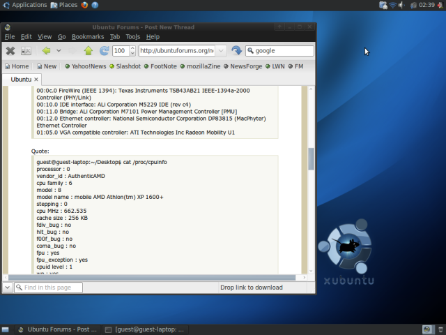Reload the page with the blue refresh icon
Image resolution: width=446 pixels, height=335 pixels.
click(x=104, y=51)
